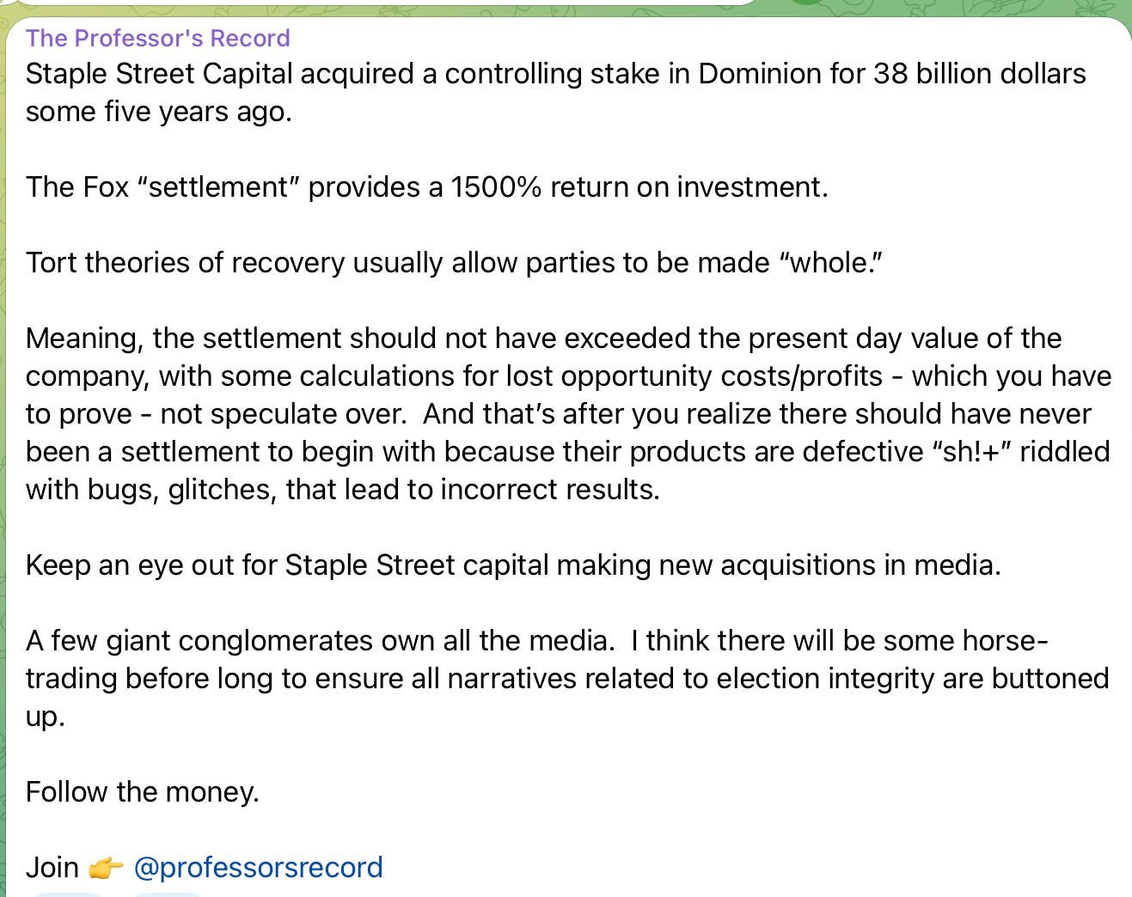The width and height of the screenshot is (1132, 897).
Task: Click the word "Meaning," starting the paragraph
Action: [x=84, y=338]
